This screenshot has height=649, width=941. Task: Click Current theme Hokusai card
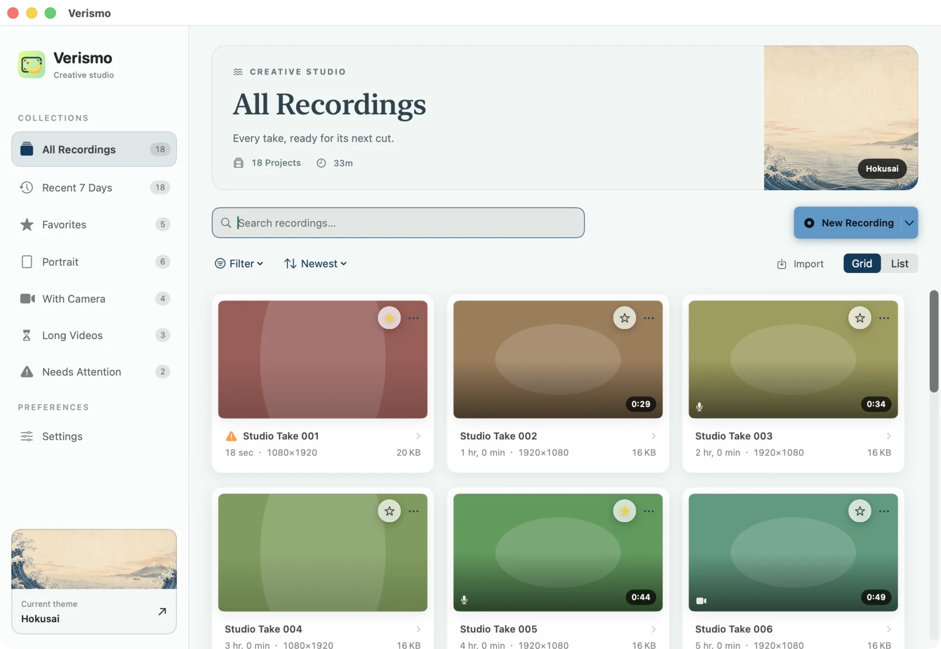(94, 581)
